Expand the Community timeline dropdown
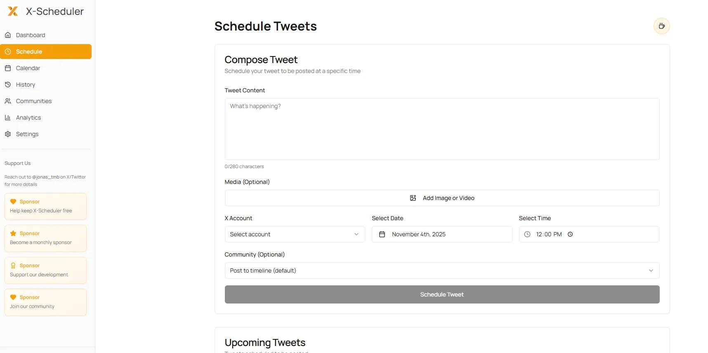Viewport: 708px width, 353px height. [442, 271]
